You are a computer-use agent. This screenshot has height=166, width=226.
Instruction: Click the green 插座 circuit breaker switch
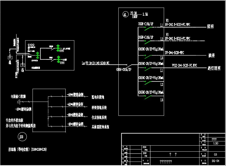147,57
